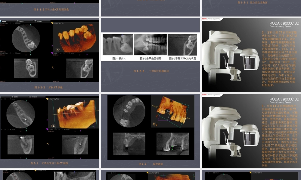Open the KODAK slide starting with 2、牙科三维 CT
Image resolution: width=301 pixels, height=180 pixels.
[x=251, y=55]
